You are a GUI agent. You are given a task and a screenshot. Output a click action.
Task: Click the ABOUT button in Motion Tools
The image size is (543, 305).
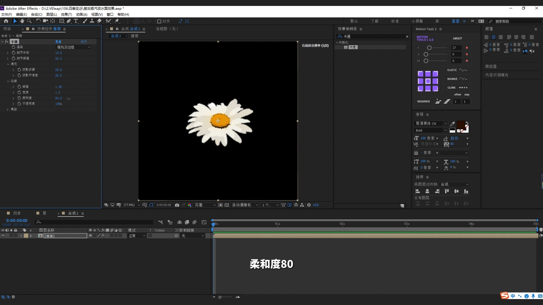point(457,38)
